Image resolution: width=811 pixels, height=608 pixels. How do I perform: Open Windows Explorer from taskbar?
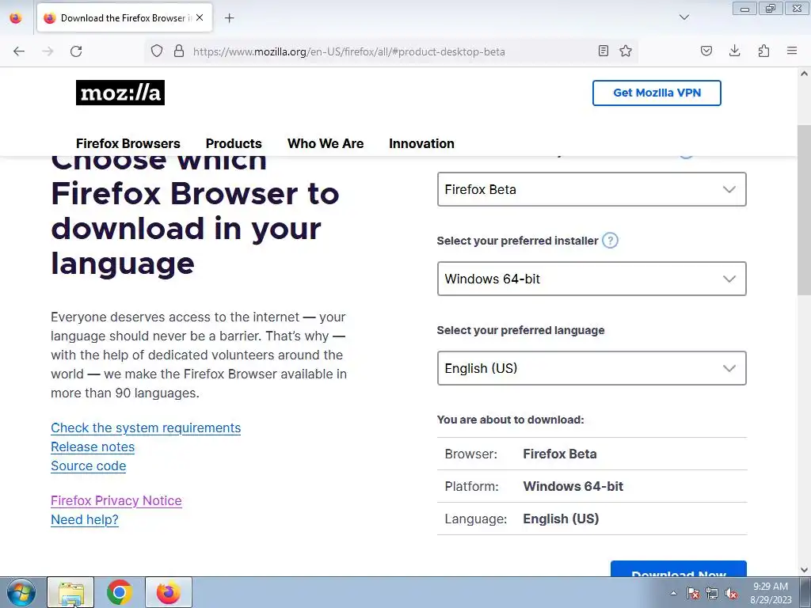(x=70, y=592)
